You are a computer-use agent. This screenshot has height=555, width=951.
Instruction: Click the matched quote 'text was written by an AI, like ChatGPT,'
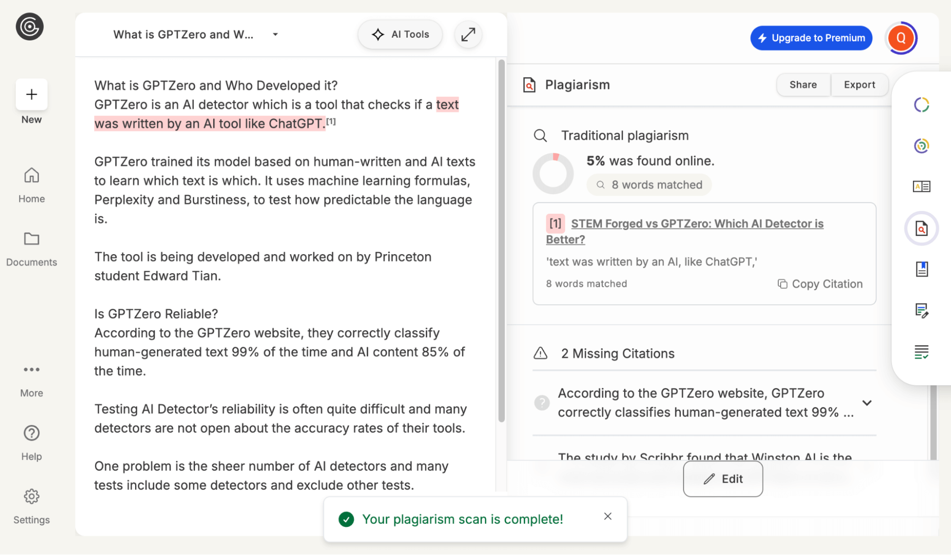coord(652,262)
